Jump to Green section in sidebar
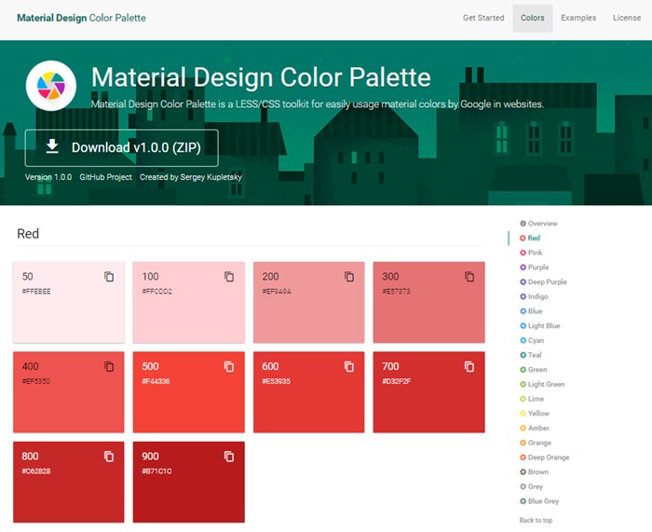Viewport: 652px width, 532px height. (x=537, y=369)
